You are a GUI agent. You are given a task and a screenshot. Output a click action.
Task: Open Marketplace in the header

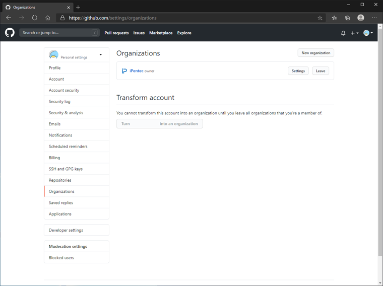click(x=161, y=33)
